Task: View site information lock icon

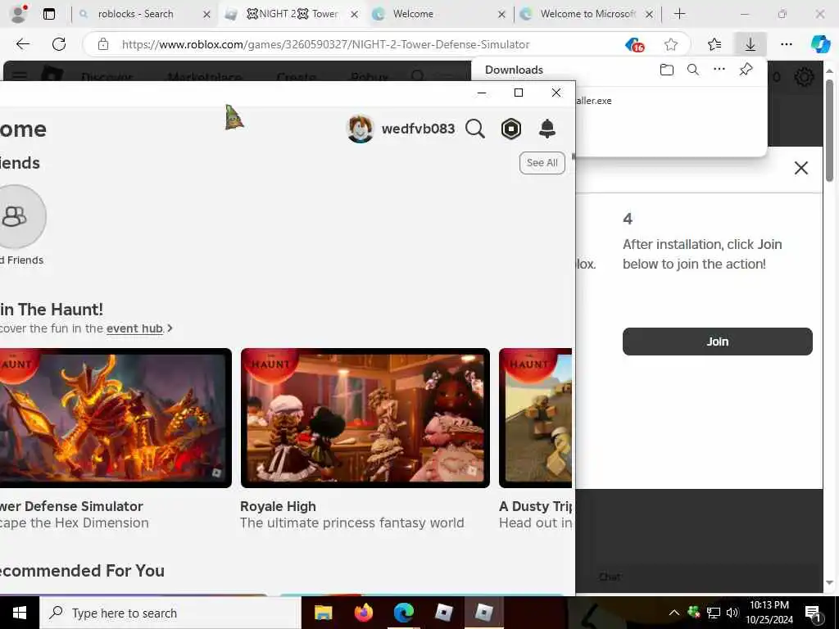Action: (103, 44)
